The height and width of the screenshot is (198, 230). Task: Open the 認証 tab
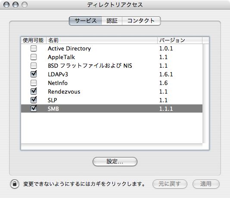click(x=112, y=21)
